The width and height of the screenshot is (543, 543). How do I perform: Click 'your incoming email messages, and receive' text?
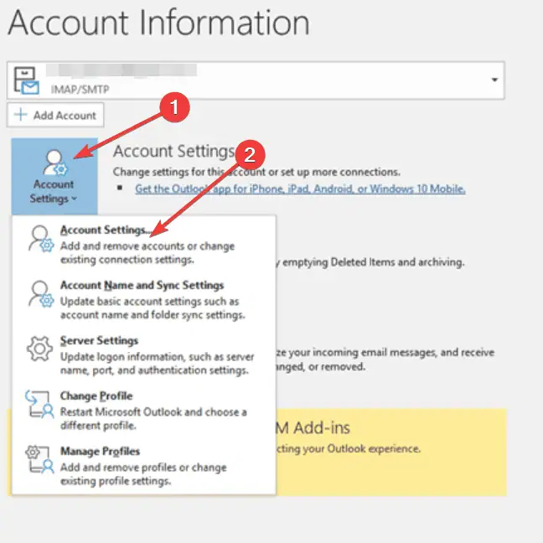coord(391,353)
